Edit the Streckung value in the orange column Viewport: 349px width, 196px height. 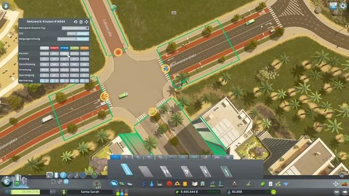[x=85, y=70]
